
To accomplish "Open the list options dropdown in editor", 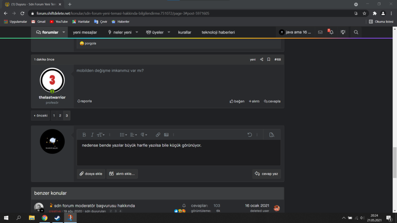I will click(x=124, y=135).
